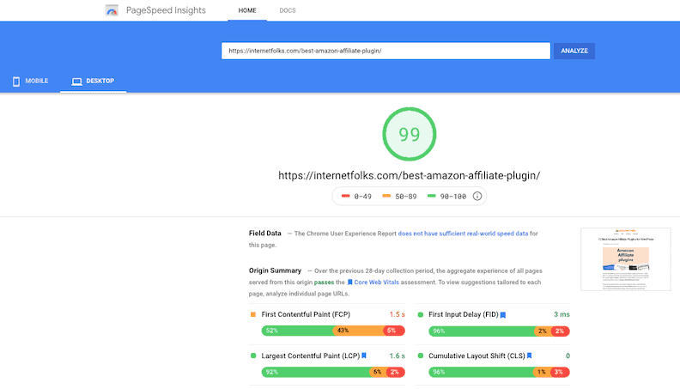Click the URL input field
The width and height of the screenshot is (680, 389).
[x=386, y=51]
